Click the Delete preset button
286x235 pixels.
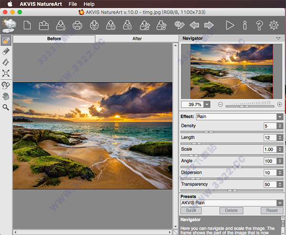click(231, 211)
